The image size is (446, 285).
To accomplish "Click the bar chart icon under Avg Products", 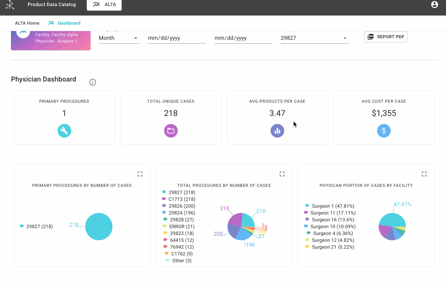I will coord(277,131).
